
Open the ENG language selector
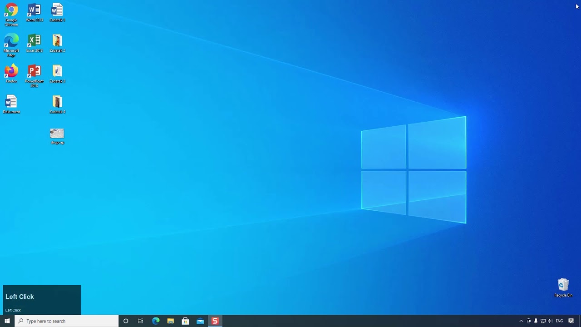coord(559,321)
